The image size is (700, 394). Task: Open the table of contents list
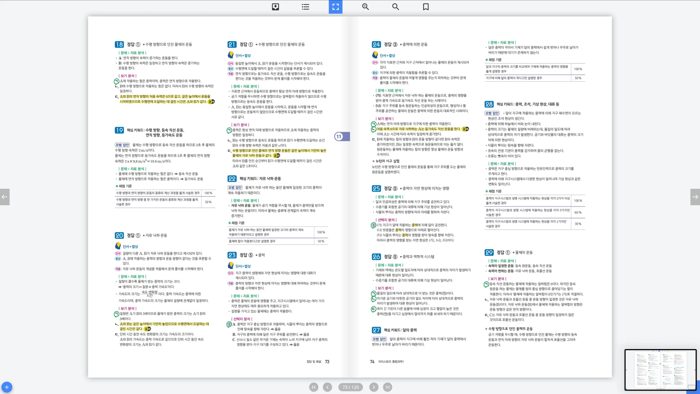click(306, 7)
